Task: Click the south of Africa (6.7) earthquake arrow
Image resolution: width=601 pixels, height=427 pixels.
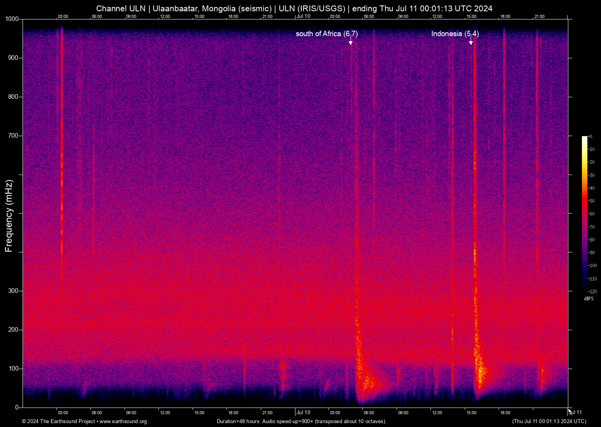Action: coord(351,42)
